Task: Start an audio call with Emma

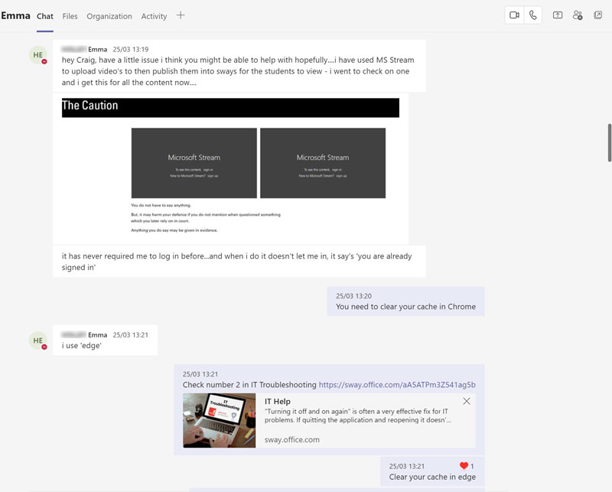Action: click(532, 15)
